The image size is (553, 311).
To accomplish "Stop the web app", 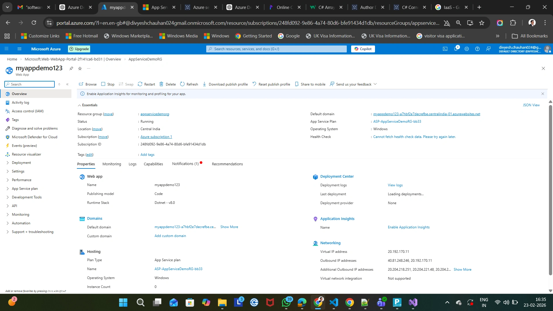I will [x=108, y=84].
